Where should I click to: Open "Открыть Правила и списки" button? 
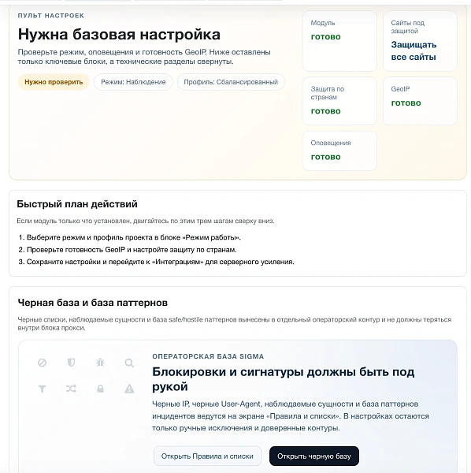click(207, 456)
